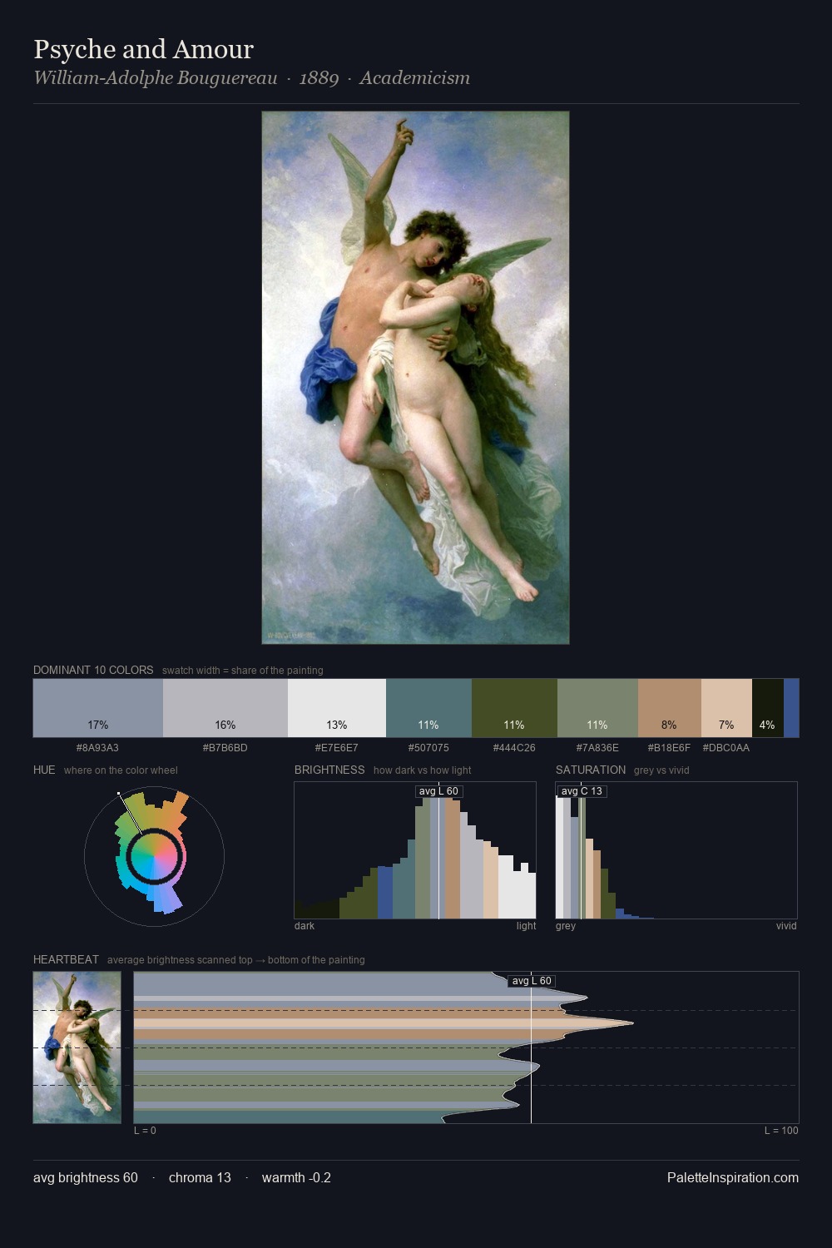The width and height of the screenshot is (832, 1248).
Task: Select the #DBC0AA skin-tone swatch (7%)
Action: pyautogui.click(x=726, y=708)
